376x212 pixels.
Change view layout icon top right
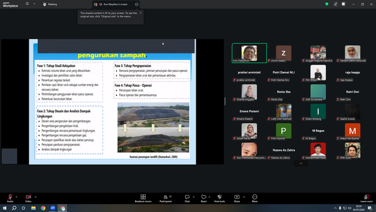point(344,4)
